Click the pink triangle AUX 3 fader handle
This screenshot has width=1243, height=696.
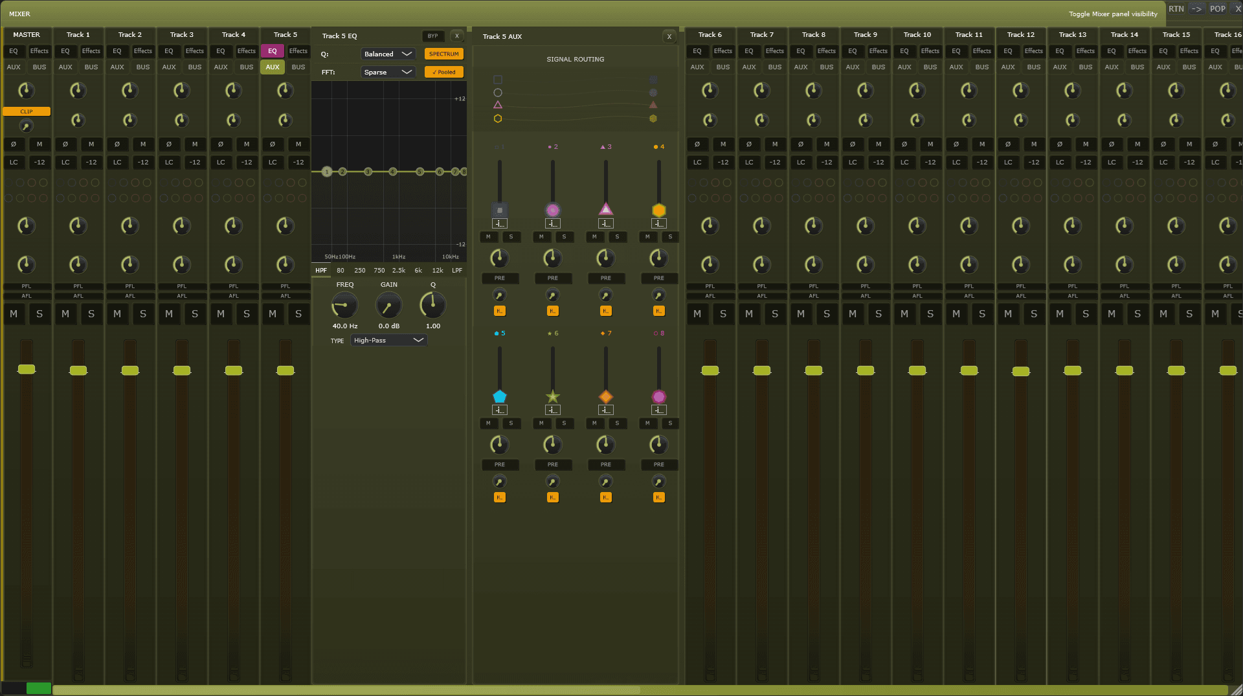point(605,209)
